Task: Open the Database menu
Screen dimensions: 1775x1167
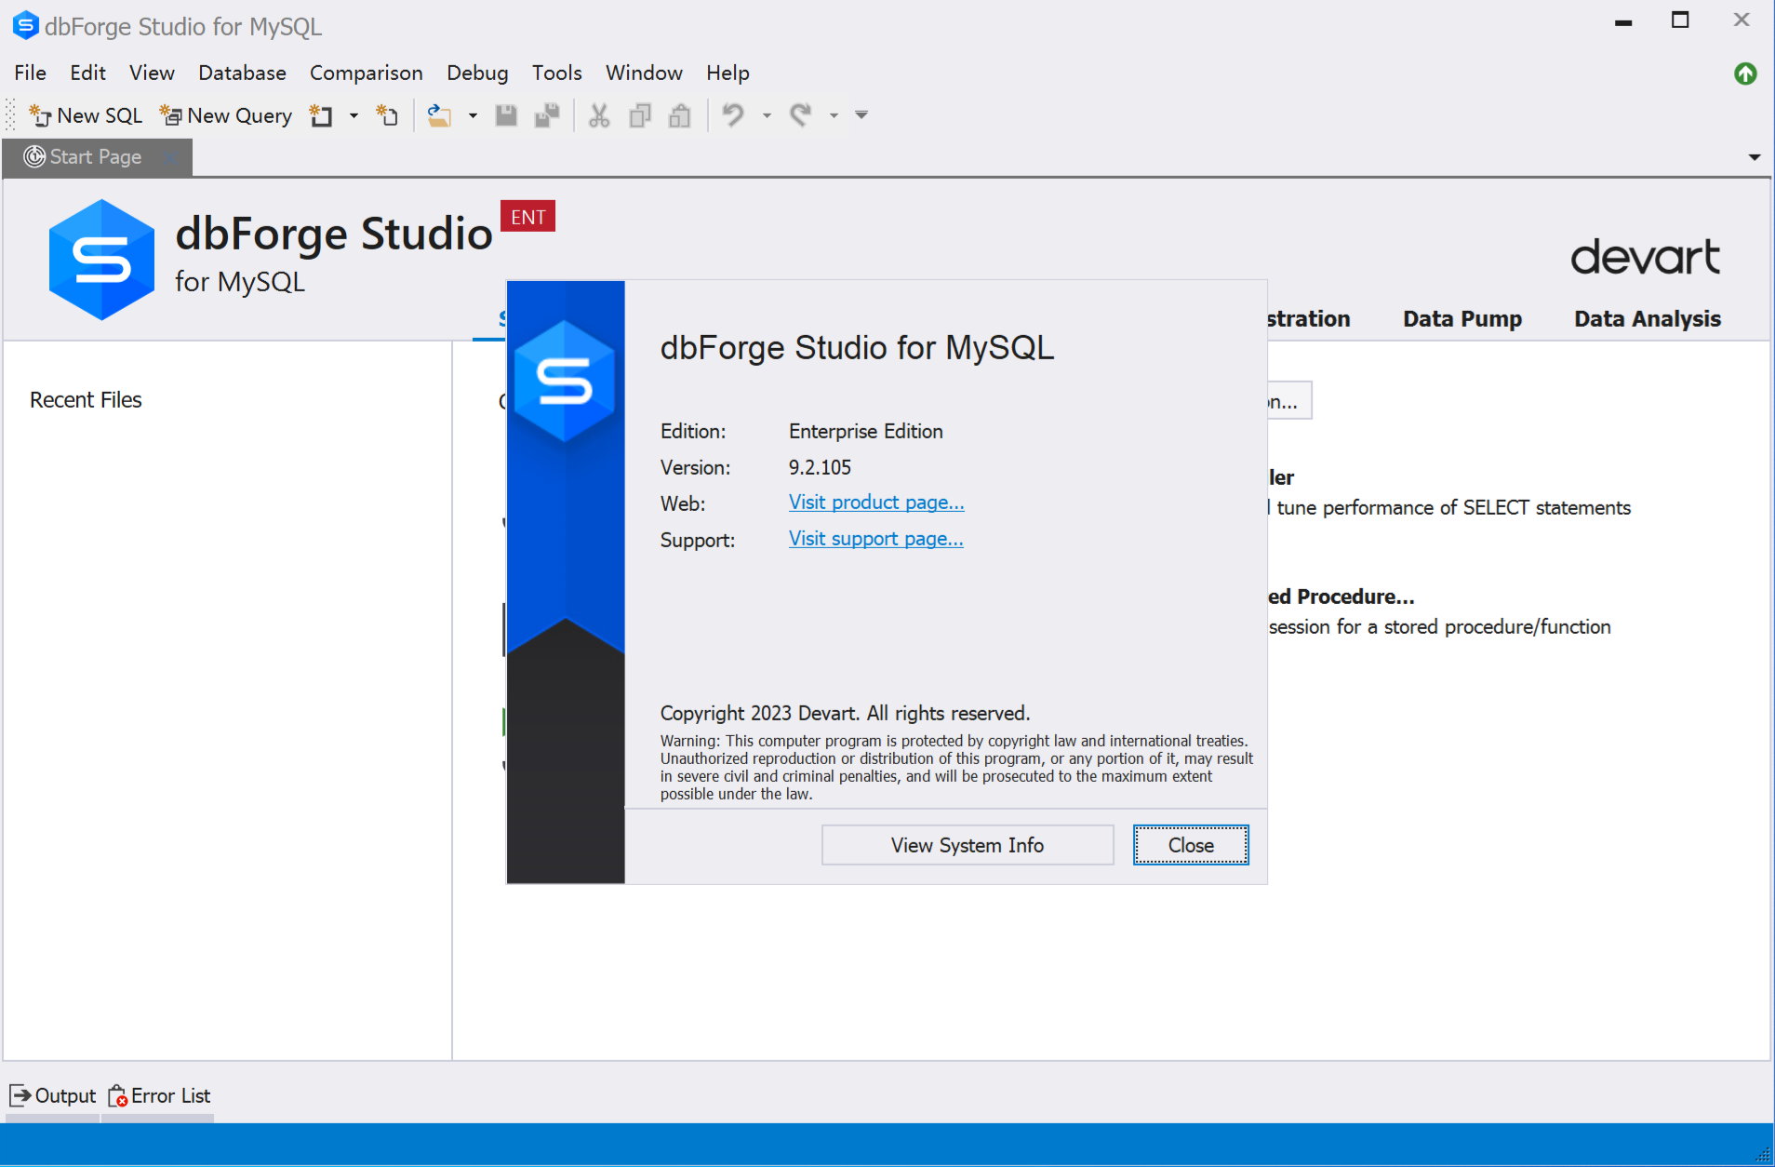Action: click(x=242, y=73)
